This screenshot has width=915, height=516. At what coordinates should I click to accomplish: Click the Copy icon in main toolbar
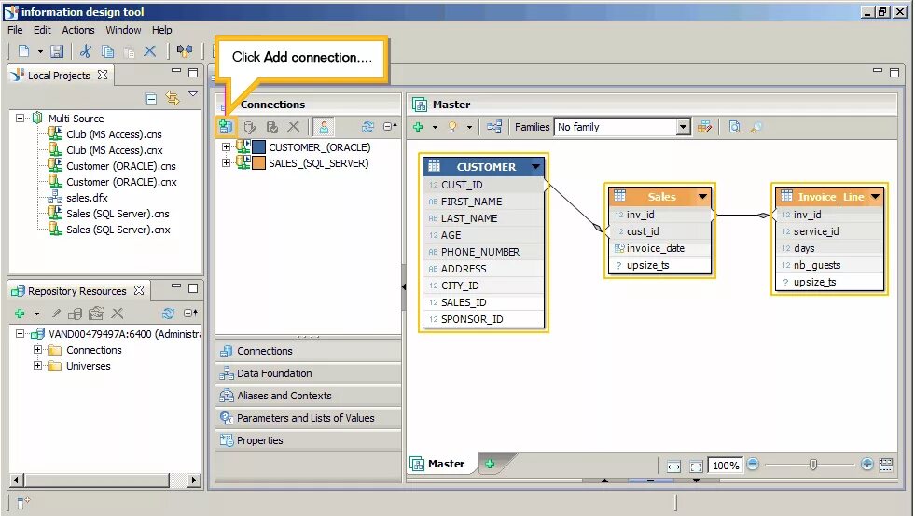[x=107, y=51]
